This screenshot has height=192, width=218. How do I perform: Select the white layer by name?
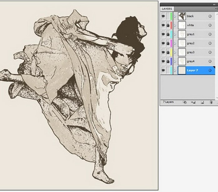coord(190,25)
